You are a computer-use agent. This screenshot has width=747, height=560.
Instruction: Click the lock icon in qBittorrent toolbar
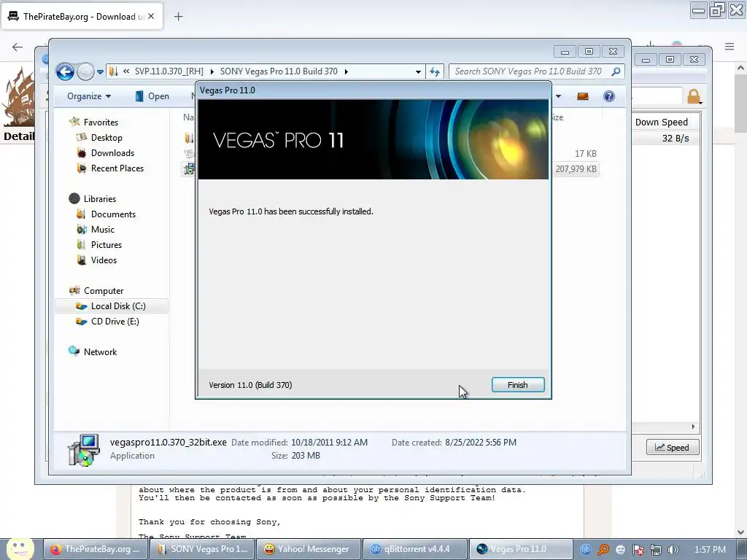pyautogui.click(x=694, y=97)
